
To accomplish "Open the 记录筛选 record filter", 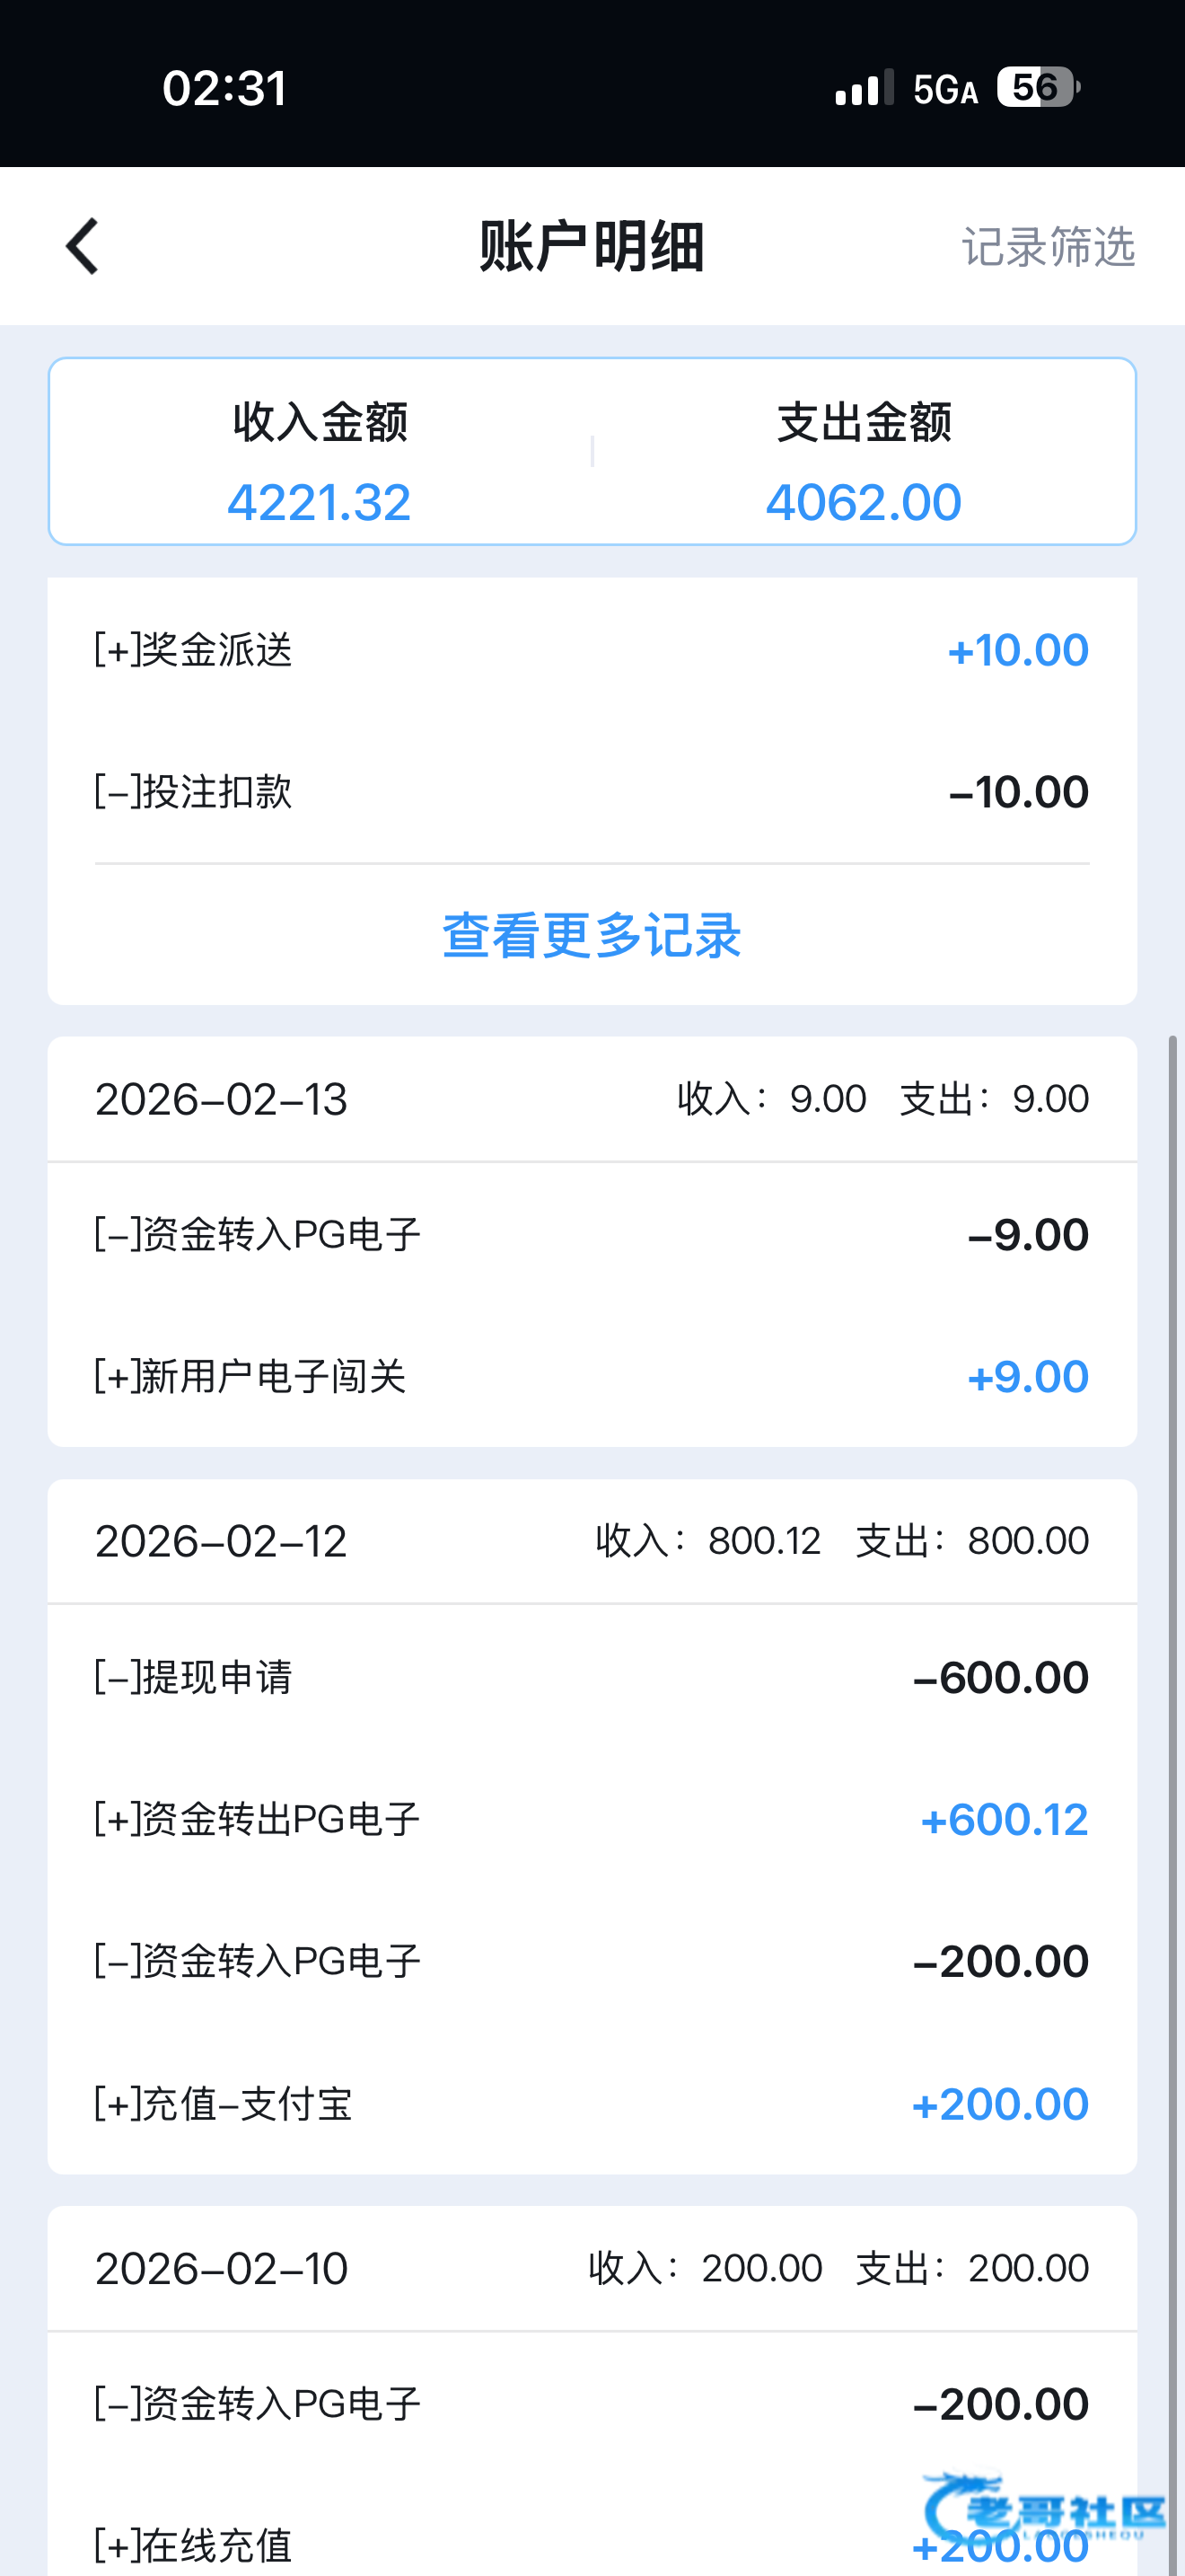I will click(x=1047, y=247).
